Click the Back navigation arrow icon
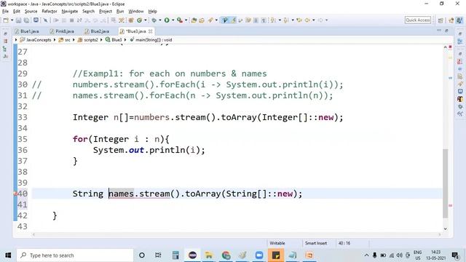Screen dimensions: 466x262 [307, 20]
